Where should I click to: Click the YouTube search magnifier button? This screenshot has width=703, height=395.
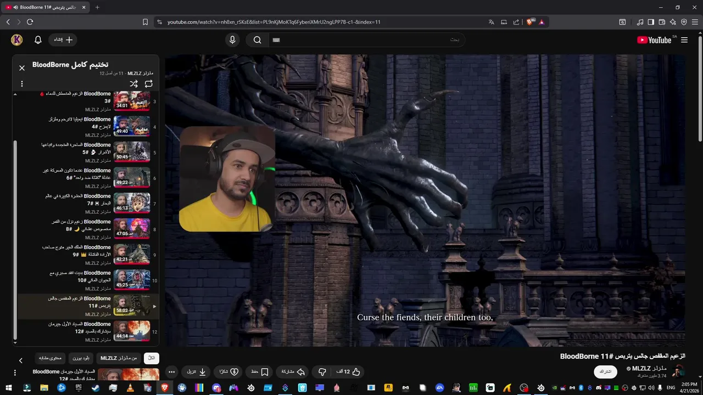coord(257,40)
